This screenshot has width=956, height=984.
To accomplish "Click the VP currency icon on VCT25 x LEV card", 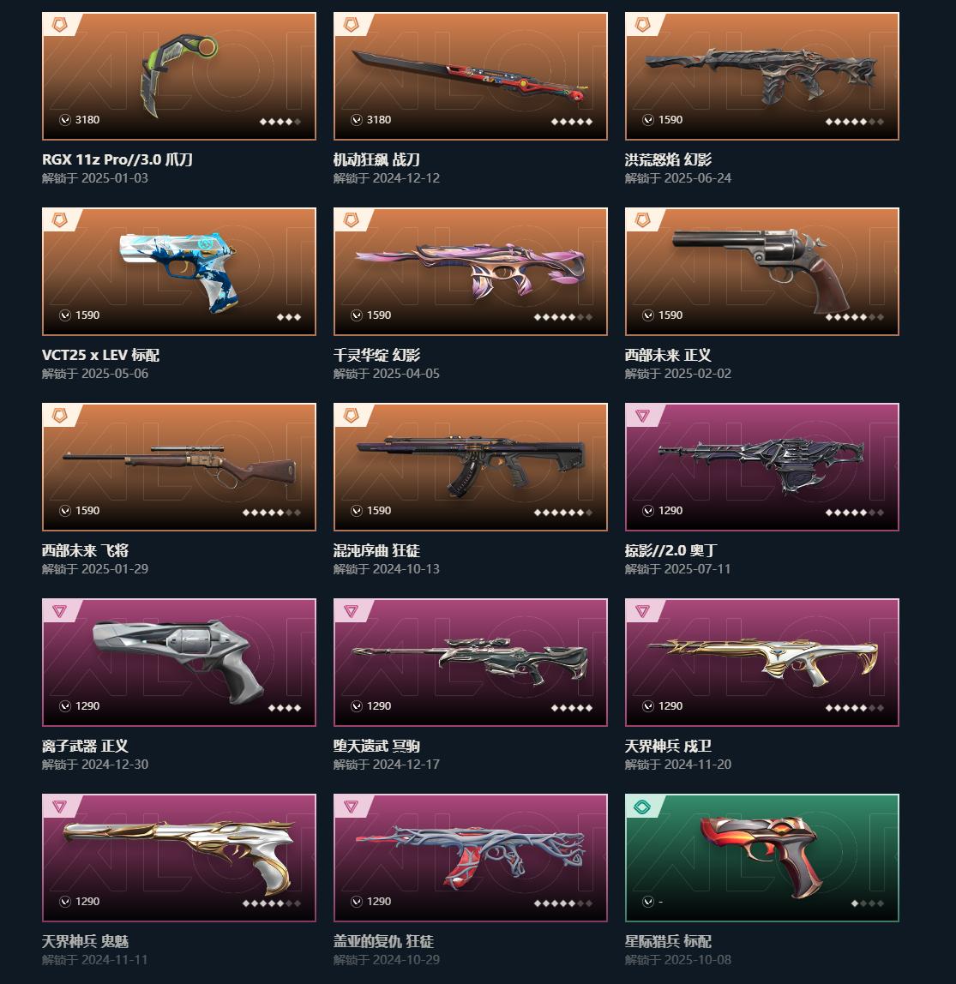I will click(64, 315).
